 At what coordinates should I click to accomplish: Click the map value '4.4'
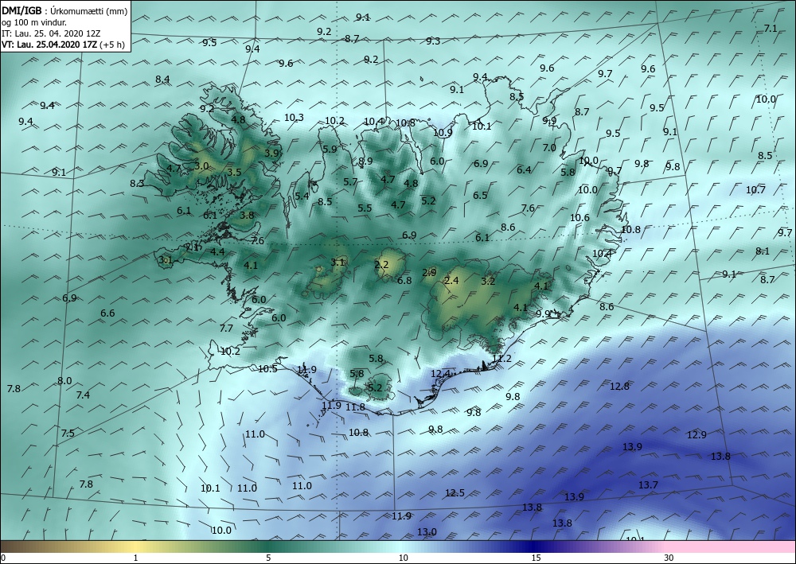point(218,251)
